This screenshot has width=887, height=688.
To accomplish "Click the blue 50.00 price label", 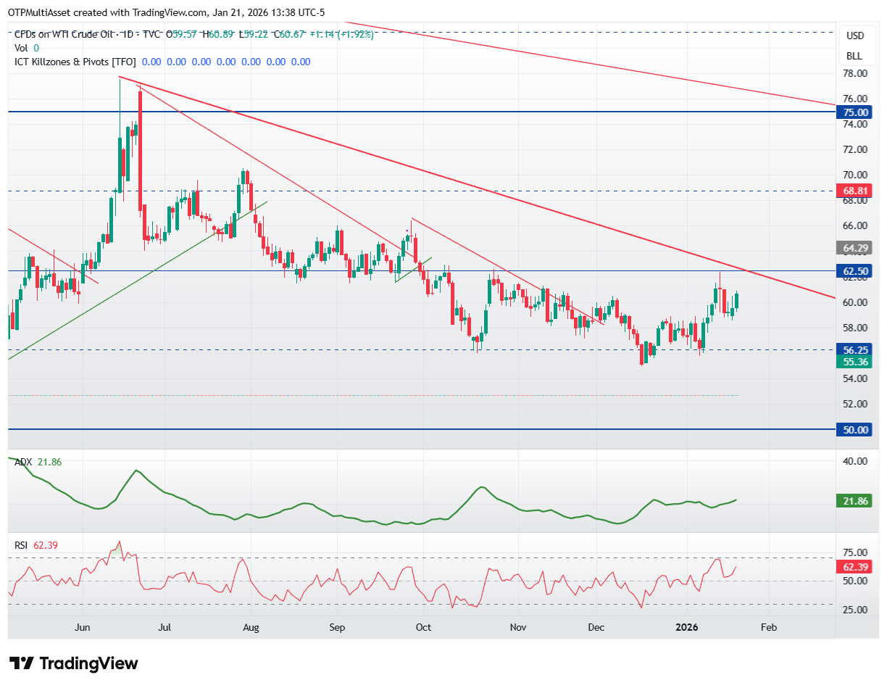I will point(855,429).
